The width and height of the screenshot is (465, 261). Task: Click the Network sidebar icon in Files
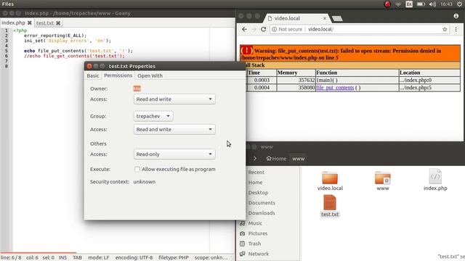tap(242, 254)
